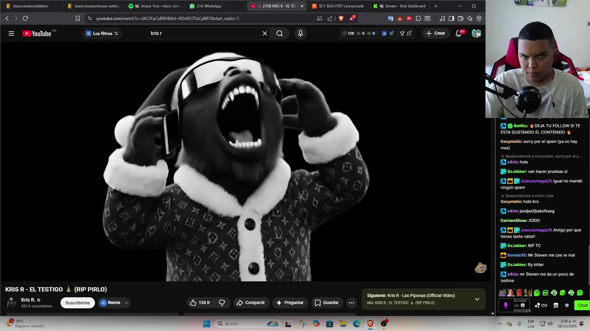Open the taskbar weather widget 29°C

25,324
